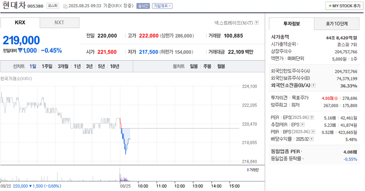The width and height of the screenshot is (365, 191).
Task: Click the purple 거래량 legend marker
Action: pyautogui.click(x=248, y=170)
